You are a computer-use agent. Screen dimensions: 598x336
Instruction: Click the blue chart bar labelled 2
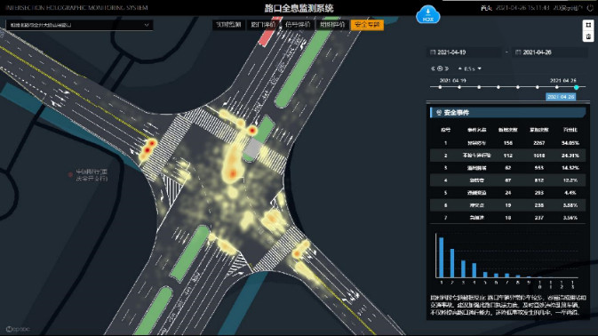[x=452, y=263]
